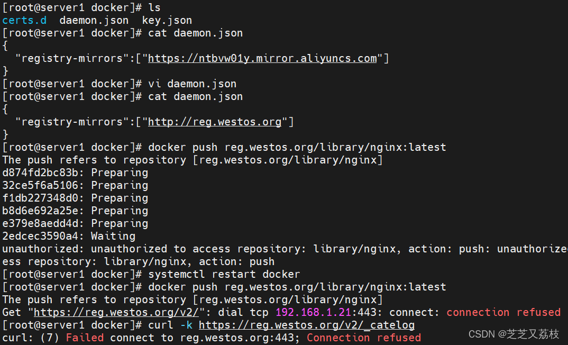Click the "systemctl restart docker" command
The image size is (568, 345).
click(x=224, y=274)
